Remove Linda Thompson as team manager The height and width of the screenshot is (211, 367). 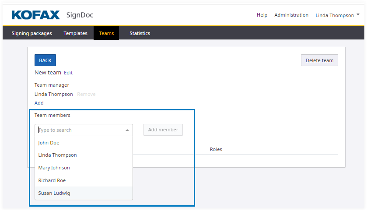(x=86, y=94)
